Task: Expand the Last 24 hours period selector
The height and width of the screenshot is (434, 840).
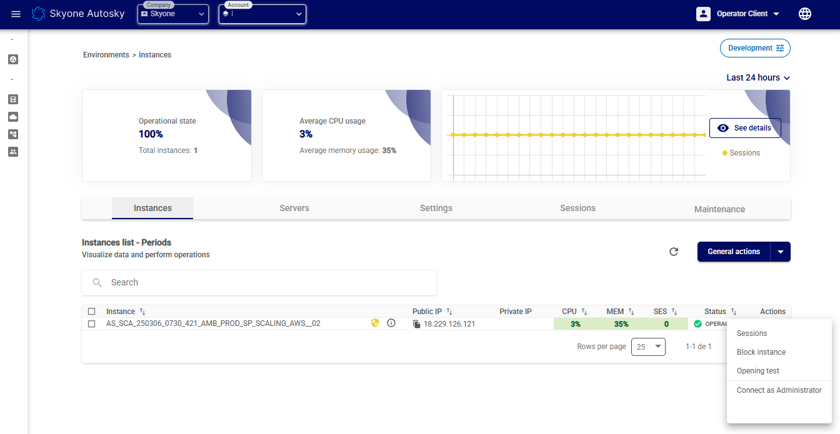Action: (758, 78)
